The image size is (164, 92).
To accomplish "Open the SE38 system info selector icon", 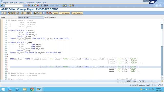I will [137, 85].
